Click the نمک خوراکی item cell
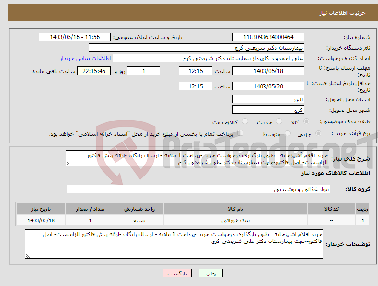 click(x=235, y=220)
